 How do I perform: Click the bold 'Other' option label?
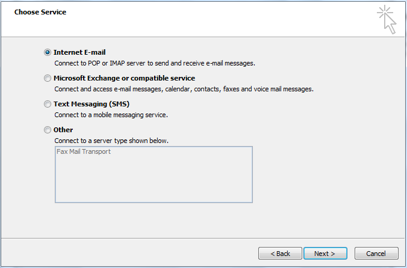[x=63, y=130]
